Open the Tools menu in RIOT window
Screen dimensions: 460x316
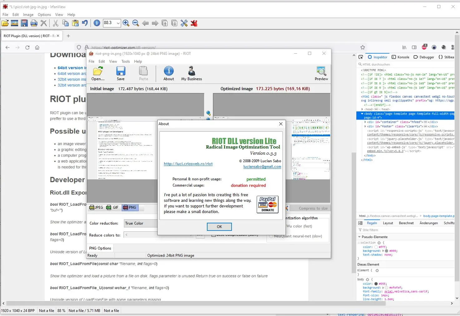125,61
